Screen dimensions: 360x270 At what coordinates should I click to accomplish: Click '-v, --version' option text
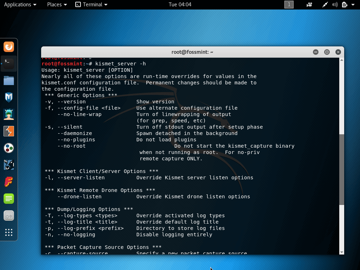[x=65, y=102]
